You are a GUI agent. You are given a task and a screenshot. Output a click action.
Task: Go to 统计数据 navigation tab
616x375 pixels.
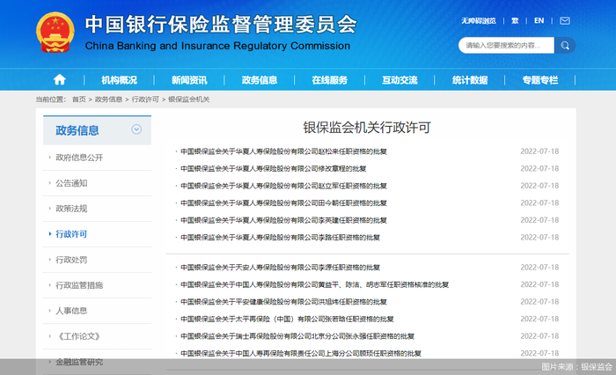(x=470, y=80)
